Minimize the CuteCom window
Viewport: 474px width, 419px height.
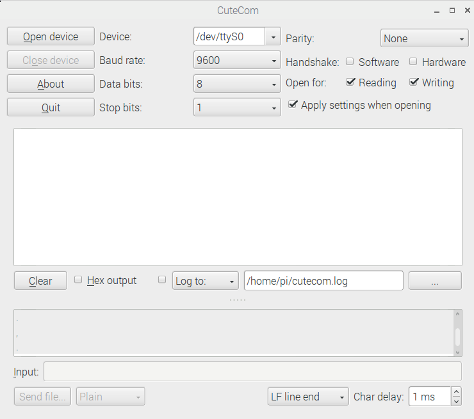(x=436, y=11)
